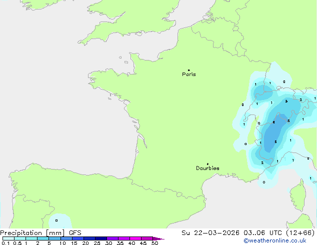Viewport: 317px width, 245px height.
Task: Click the '10' legend scale value
Action: click(62, 243)
